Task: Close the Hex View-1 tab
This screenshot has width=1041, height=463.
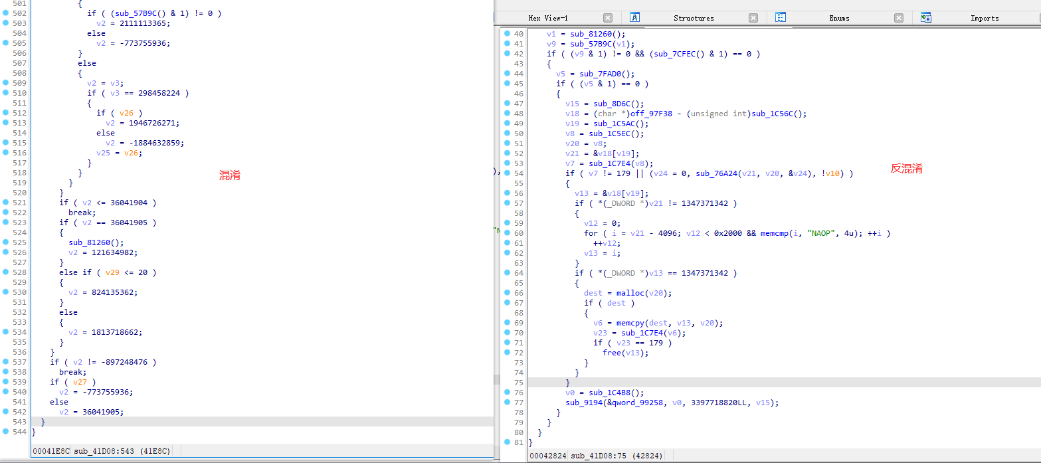Action: click(x=608, y=18)
